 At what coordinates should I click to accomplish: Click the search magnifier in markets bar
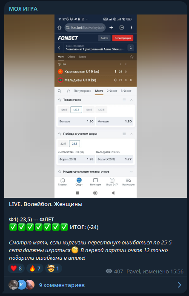pyautogui.click(x=59, y=91)
